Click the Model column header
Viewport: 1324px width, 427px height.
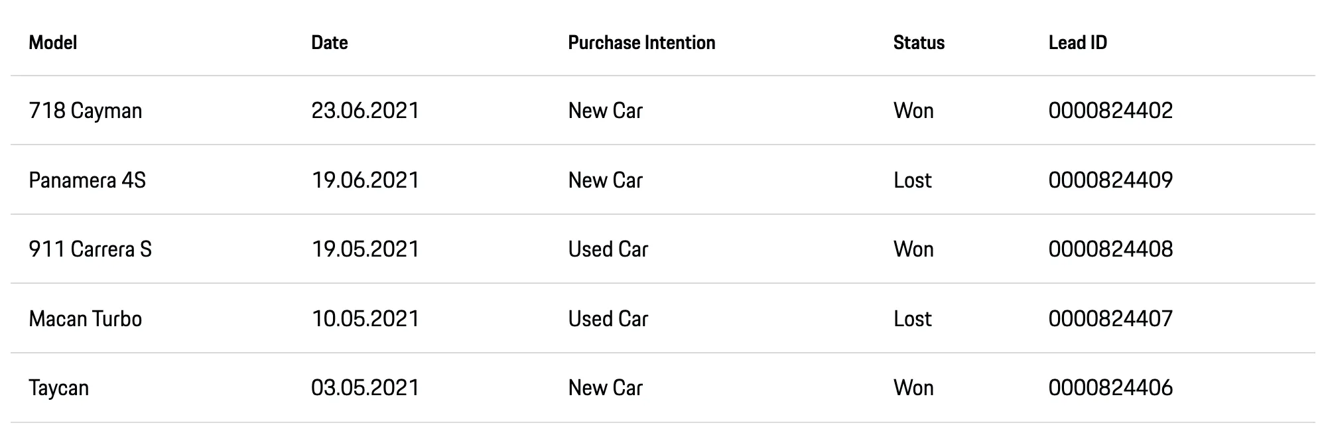(53, 43)
